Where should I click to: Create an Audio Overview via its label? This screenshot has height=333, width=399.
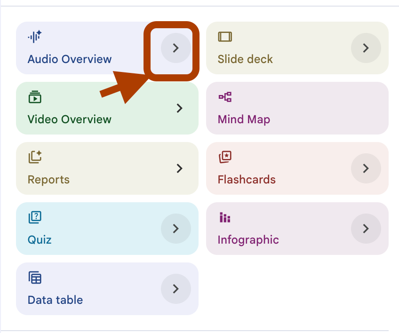pos(70,59)
